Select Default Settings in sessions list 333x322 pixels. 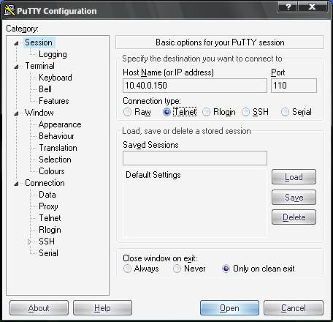click(153, 175)
